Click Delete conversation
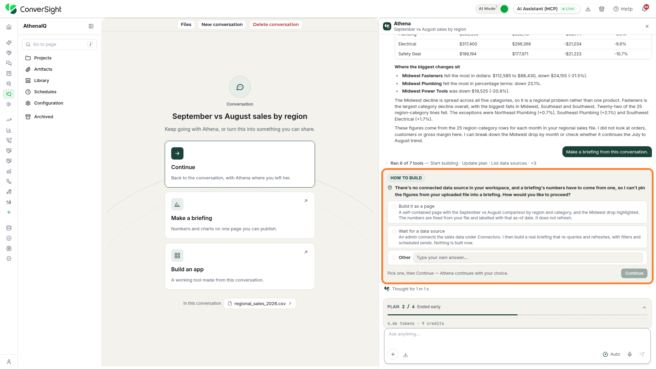The width and height of the screenshot is (656, 369). click(276, 25)
